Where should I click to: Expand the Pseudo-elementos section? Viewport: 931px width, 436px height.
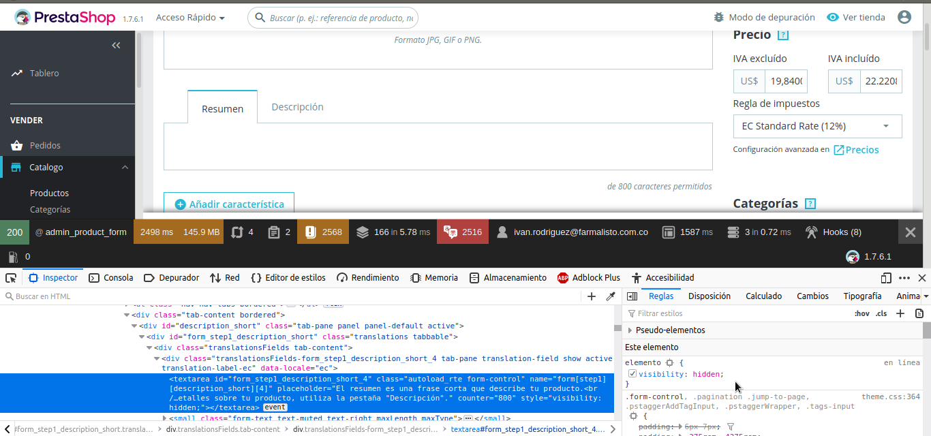click(630, 330)
